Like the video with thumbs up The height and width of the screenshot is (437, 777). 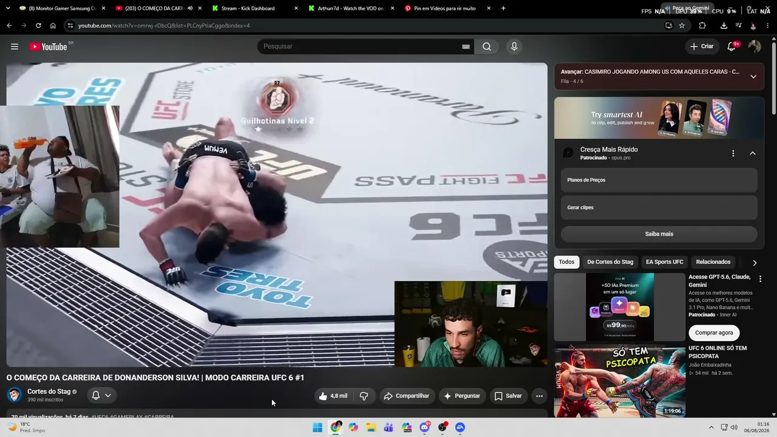coord(333,396)
